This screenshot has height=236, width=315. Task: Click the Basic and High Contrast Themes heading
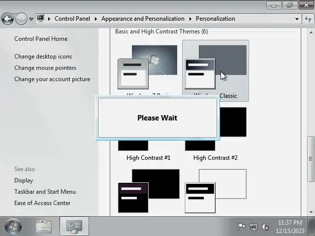(161, 31)
